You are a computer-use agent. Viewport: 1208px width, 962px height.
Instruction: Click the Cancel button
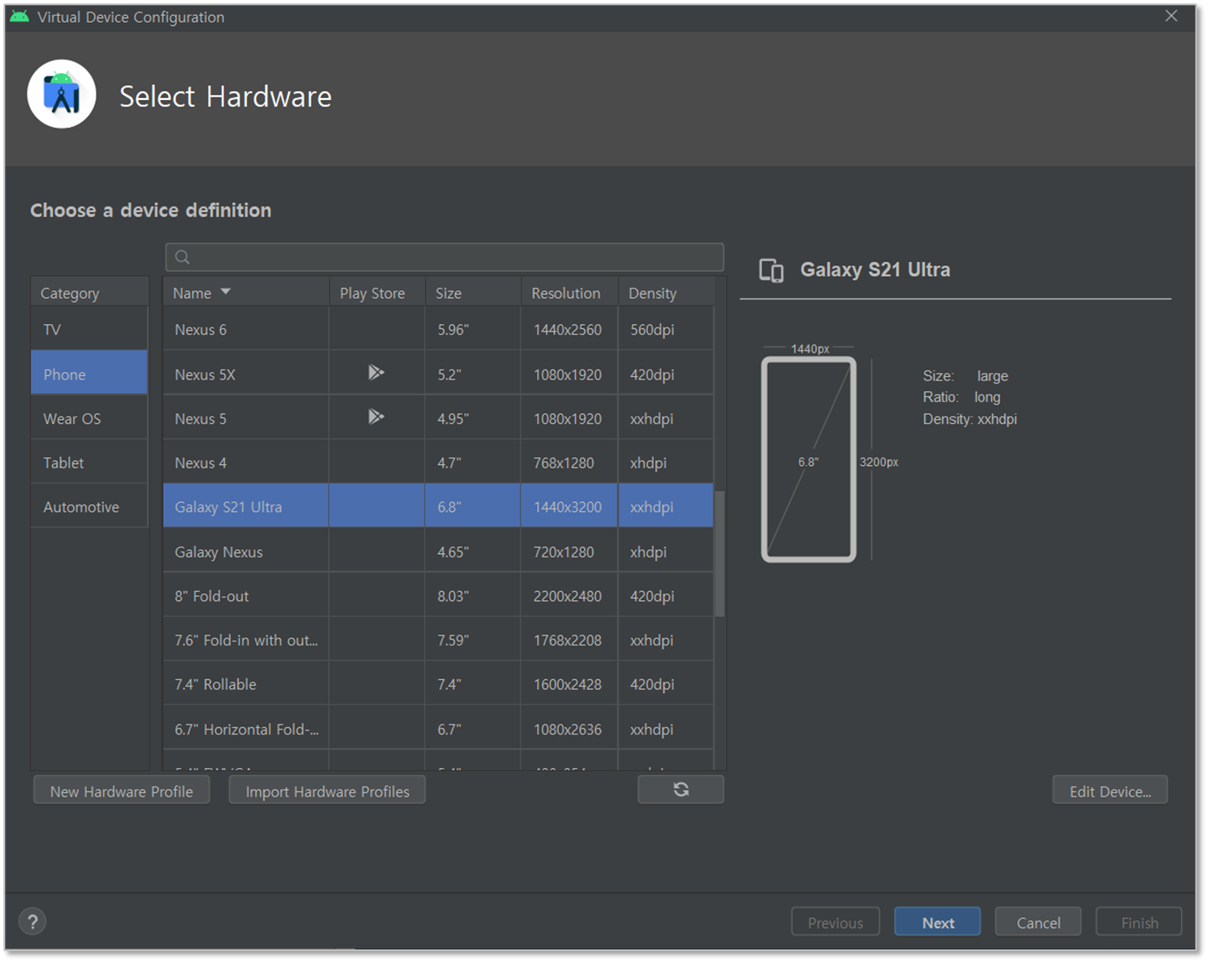1038,922
